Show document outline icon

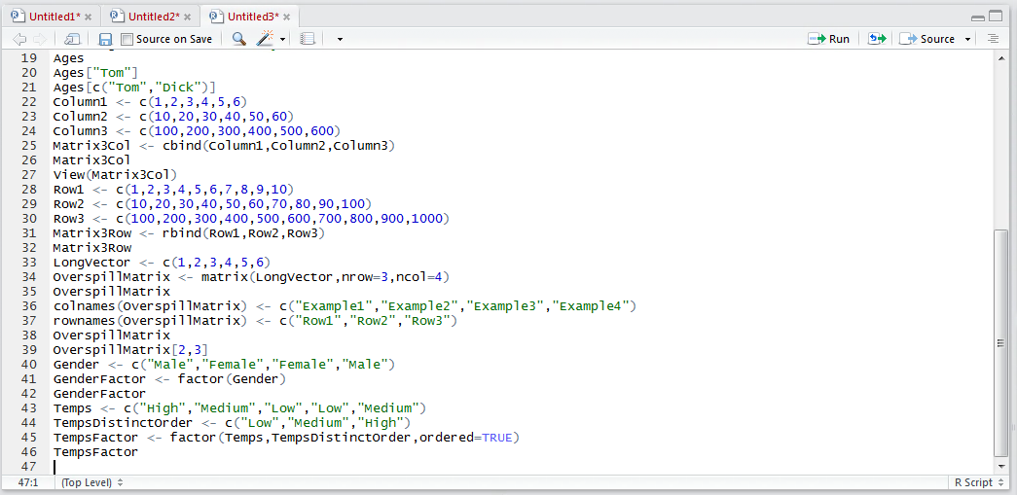click(993, 39)
